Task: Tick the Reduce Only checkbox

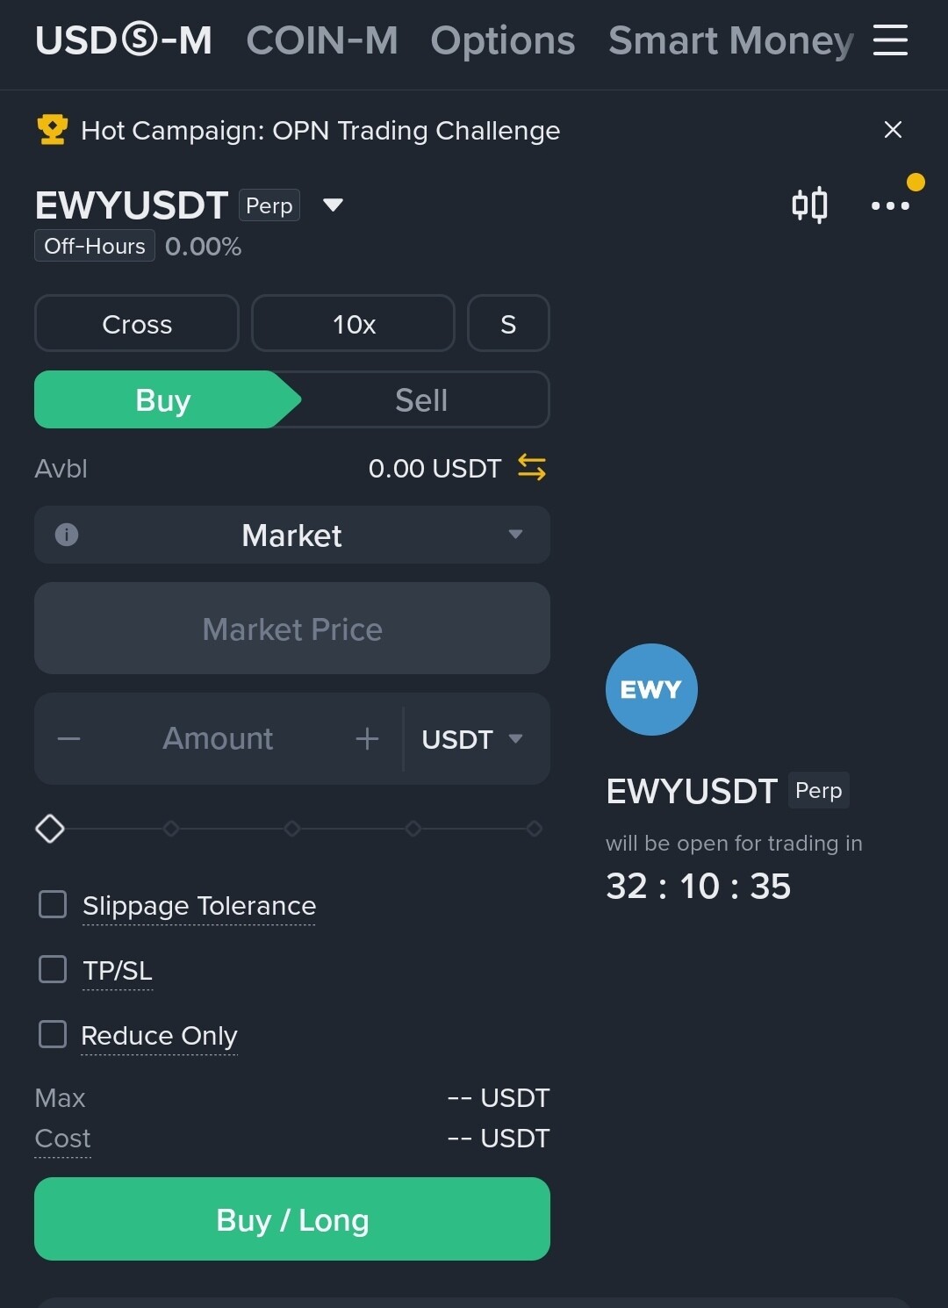Action: coord(53,1034)
